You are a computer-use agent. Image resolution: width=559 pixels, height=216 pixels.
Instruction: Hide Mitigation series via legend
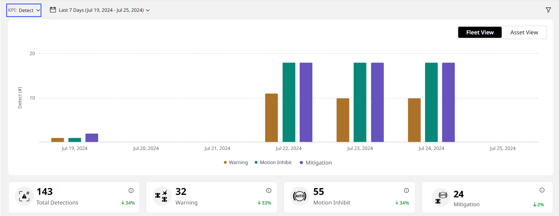pyautogui.click(x=316, y=163)
